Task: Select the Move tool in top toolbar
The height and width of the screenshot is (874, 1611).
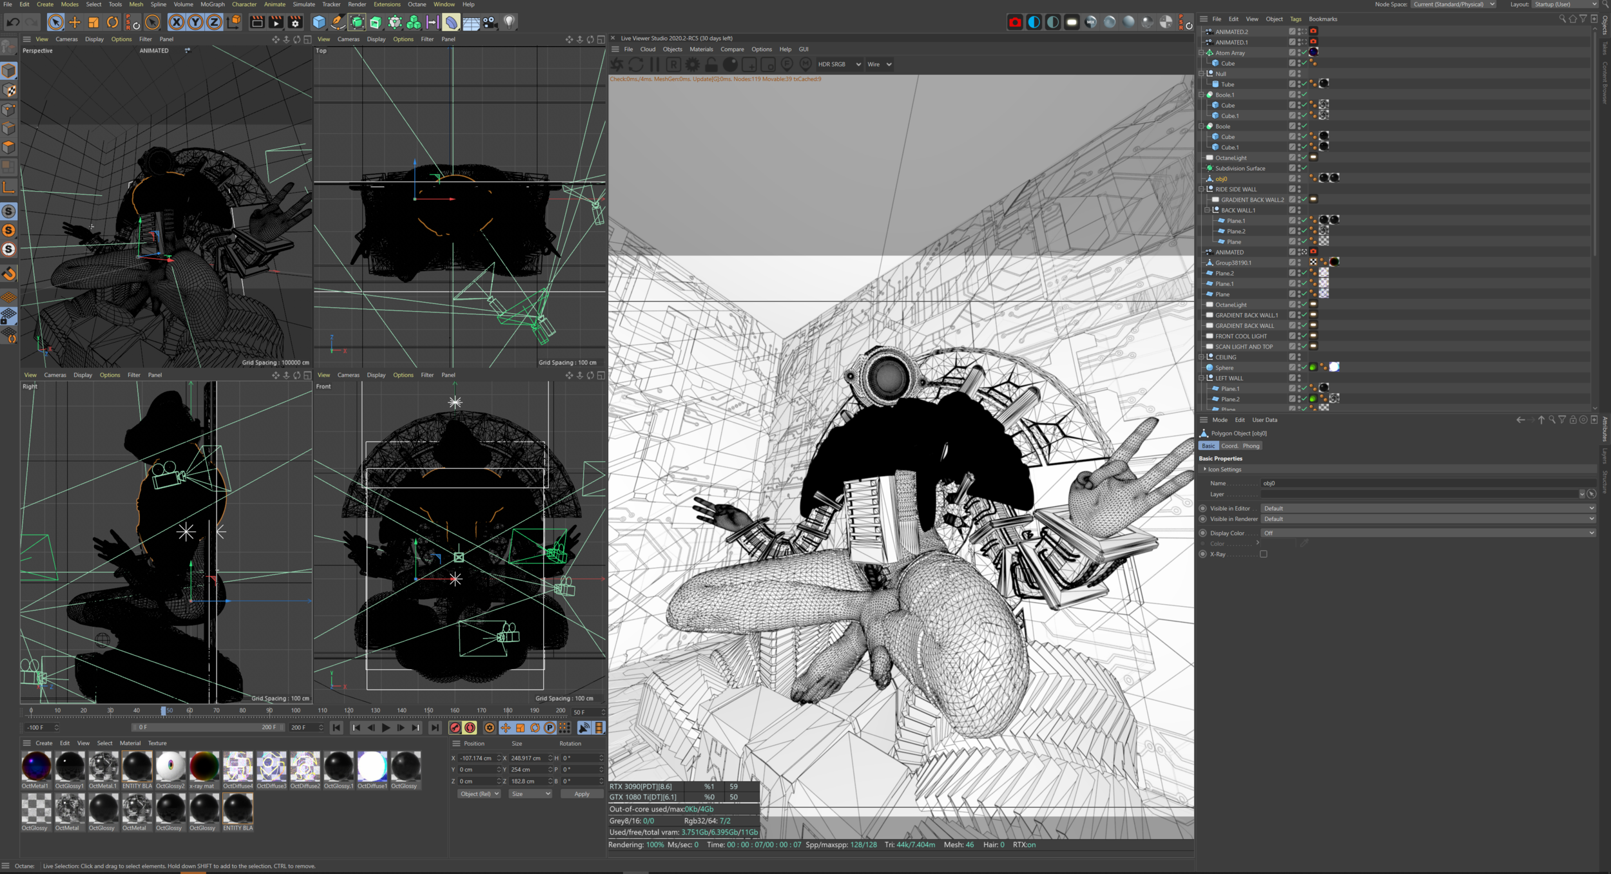Action: coord(75,23)
